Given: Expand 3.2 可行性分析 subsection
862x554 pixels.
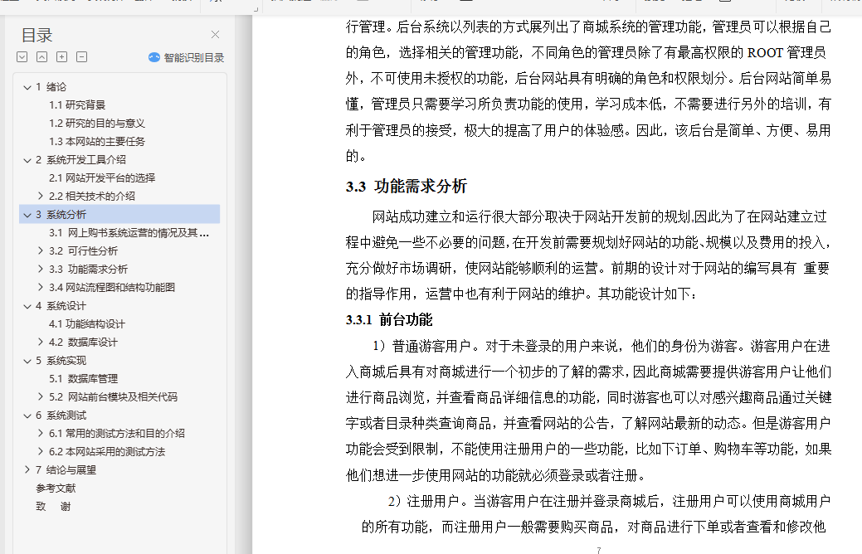Looking at the screenshot, I should coord(40,250).
